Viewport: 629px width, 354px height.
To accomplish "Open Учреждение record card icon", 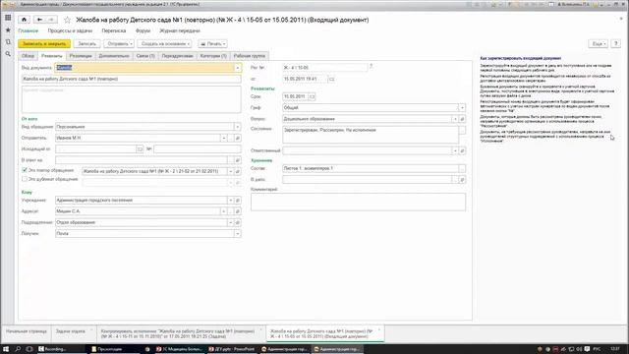I will click(238, 201).
